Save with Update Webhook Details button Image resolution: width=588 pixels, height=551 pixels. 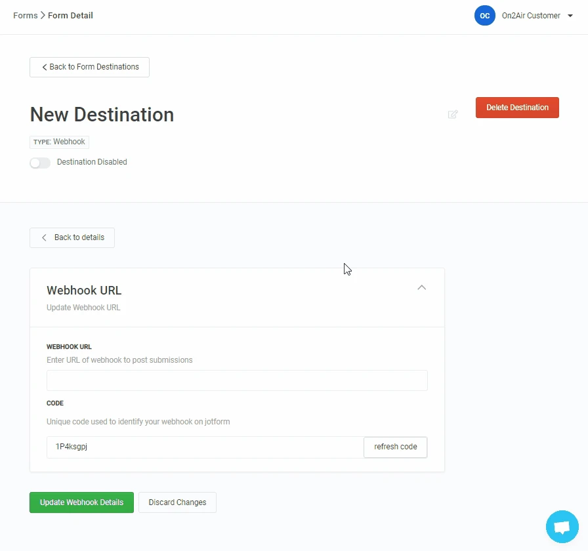(81, 502)
